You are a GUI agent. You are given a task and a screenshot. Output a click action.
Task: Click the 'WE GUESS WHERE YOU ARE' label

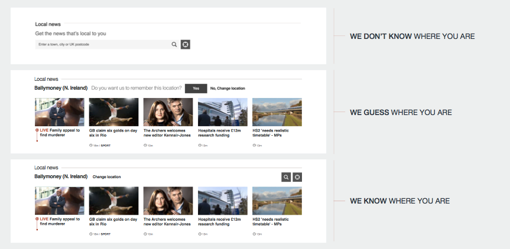[401, 113]
